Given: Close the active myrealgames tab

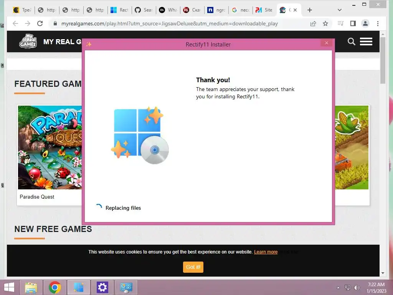Looking at the screenshot, I should [x=295, y=10].
